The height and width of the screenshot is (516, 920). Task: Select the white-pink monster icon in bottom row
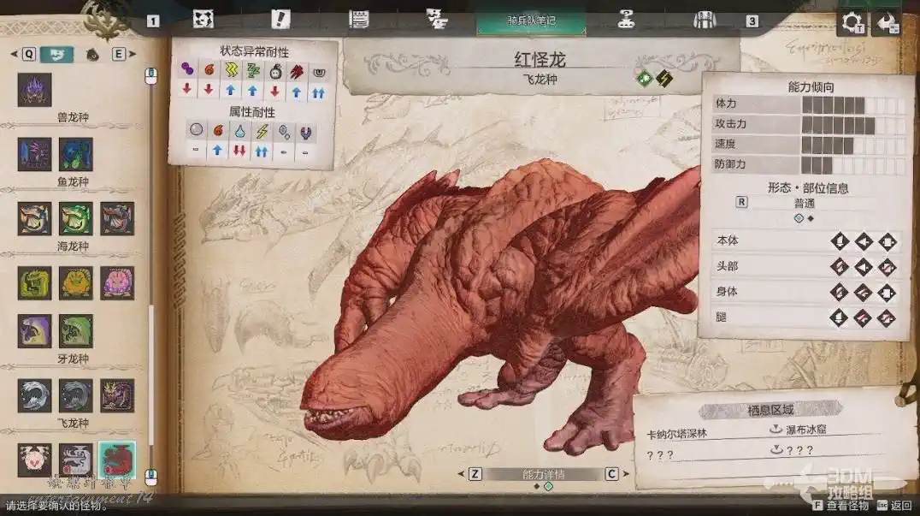tap(34, 460)
